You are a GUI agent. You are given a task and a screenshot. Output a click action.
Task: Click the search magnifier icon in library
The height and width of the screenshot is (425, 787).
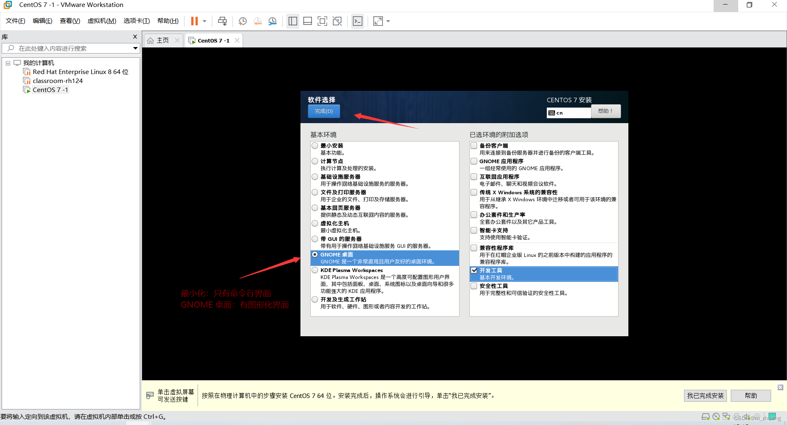click(11, 48)
